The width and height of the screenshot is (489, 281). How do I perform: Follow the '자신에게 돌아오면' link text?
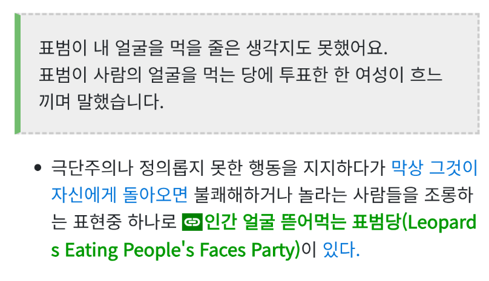119,195
